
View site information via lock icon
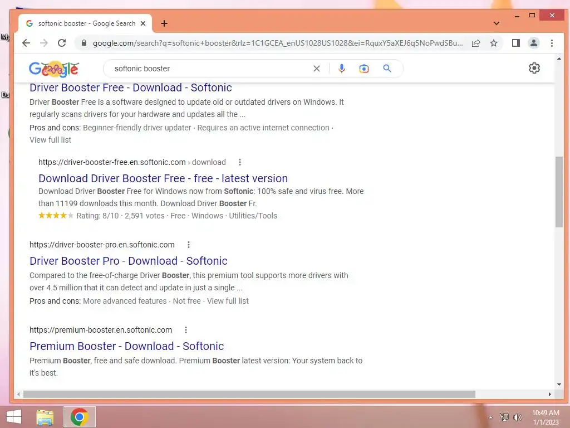84,43
